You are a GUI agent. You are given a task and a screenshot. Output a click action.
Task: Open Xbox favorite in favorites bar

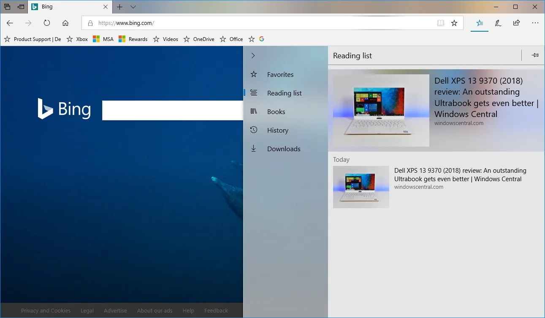[x=77, y=39]
